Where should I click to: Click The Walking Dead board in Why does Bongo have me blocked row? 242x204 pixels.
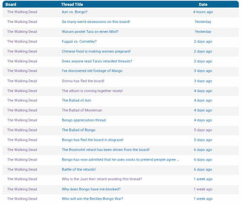[22, 189]
